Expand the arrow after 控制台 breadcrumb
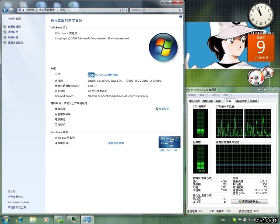This screenshot has width=280, height=224. pyautogui.click(x=36, y=10)
